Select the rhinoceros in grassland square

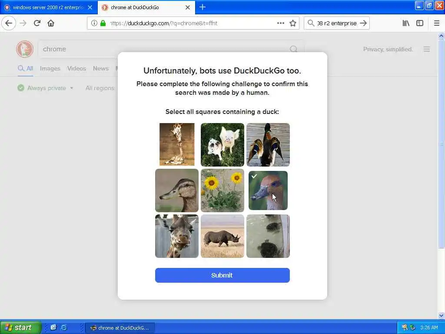222,236
